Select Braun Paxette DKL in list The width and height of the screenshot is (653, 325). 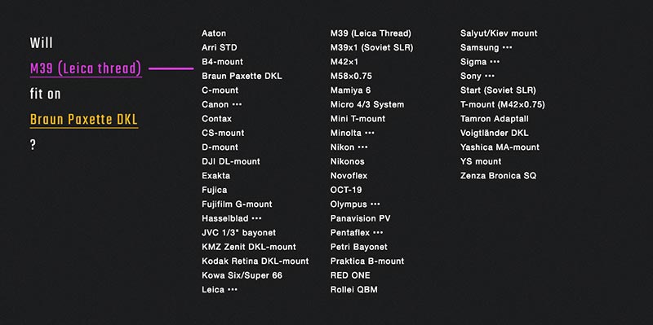pyautogui.click(x=242, y=76)
